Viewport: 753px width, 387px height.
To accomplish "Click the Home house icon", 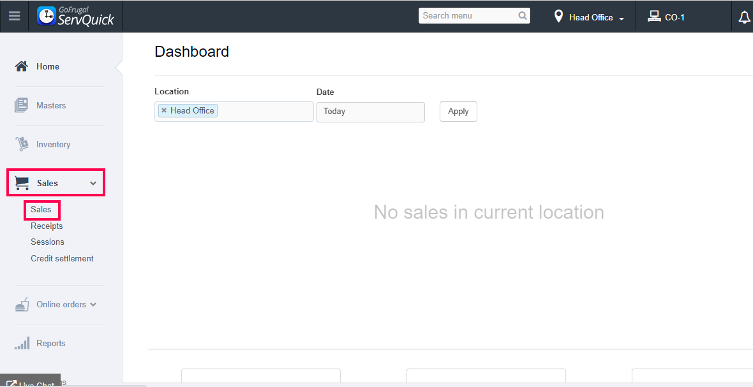I will point(22,66).
